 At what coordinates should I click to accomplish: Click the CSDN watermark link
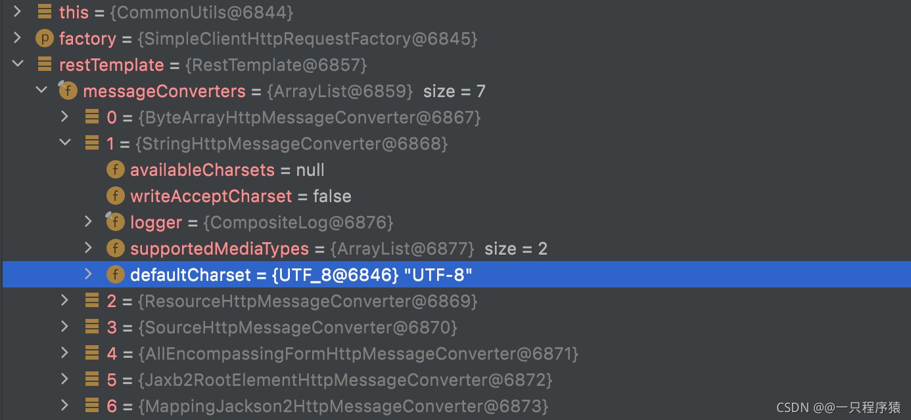[838, 407]
